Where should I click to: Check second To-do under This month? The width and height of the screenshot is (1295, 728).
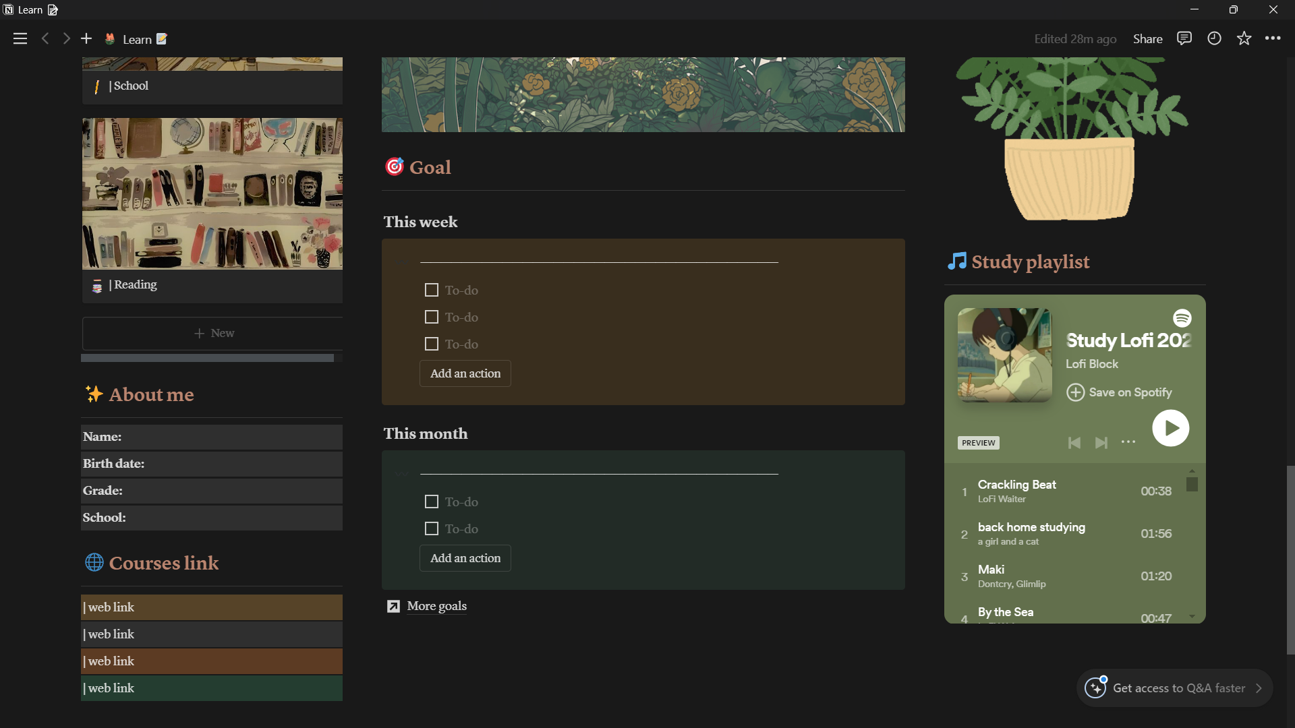tap(432, 529)
